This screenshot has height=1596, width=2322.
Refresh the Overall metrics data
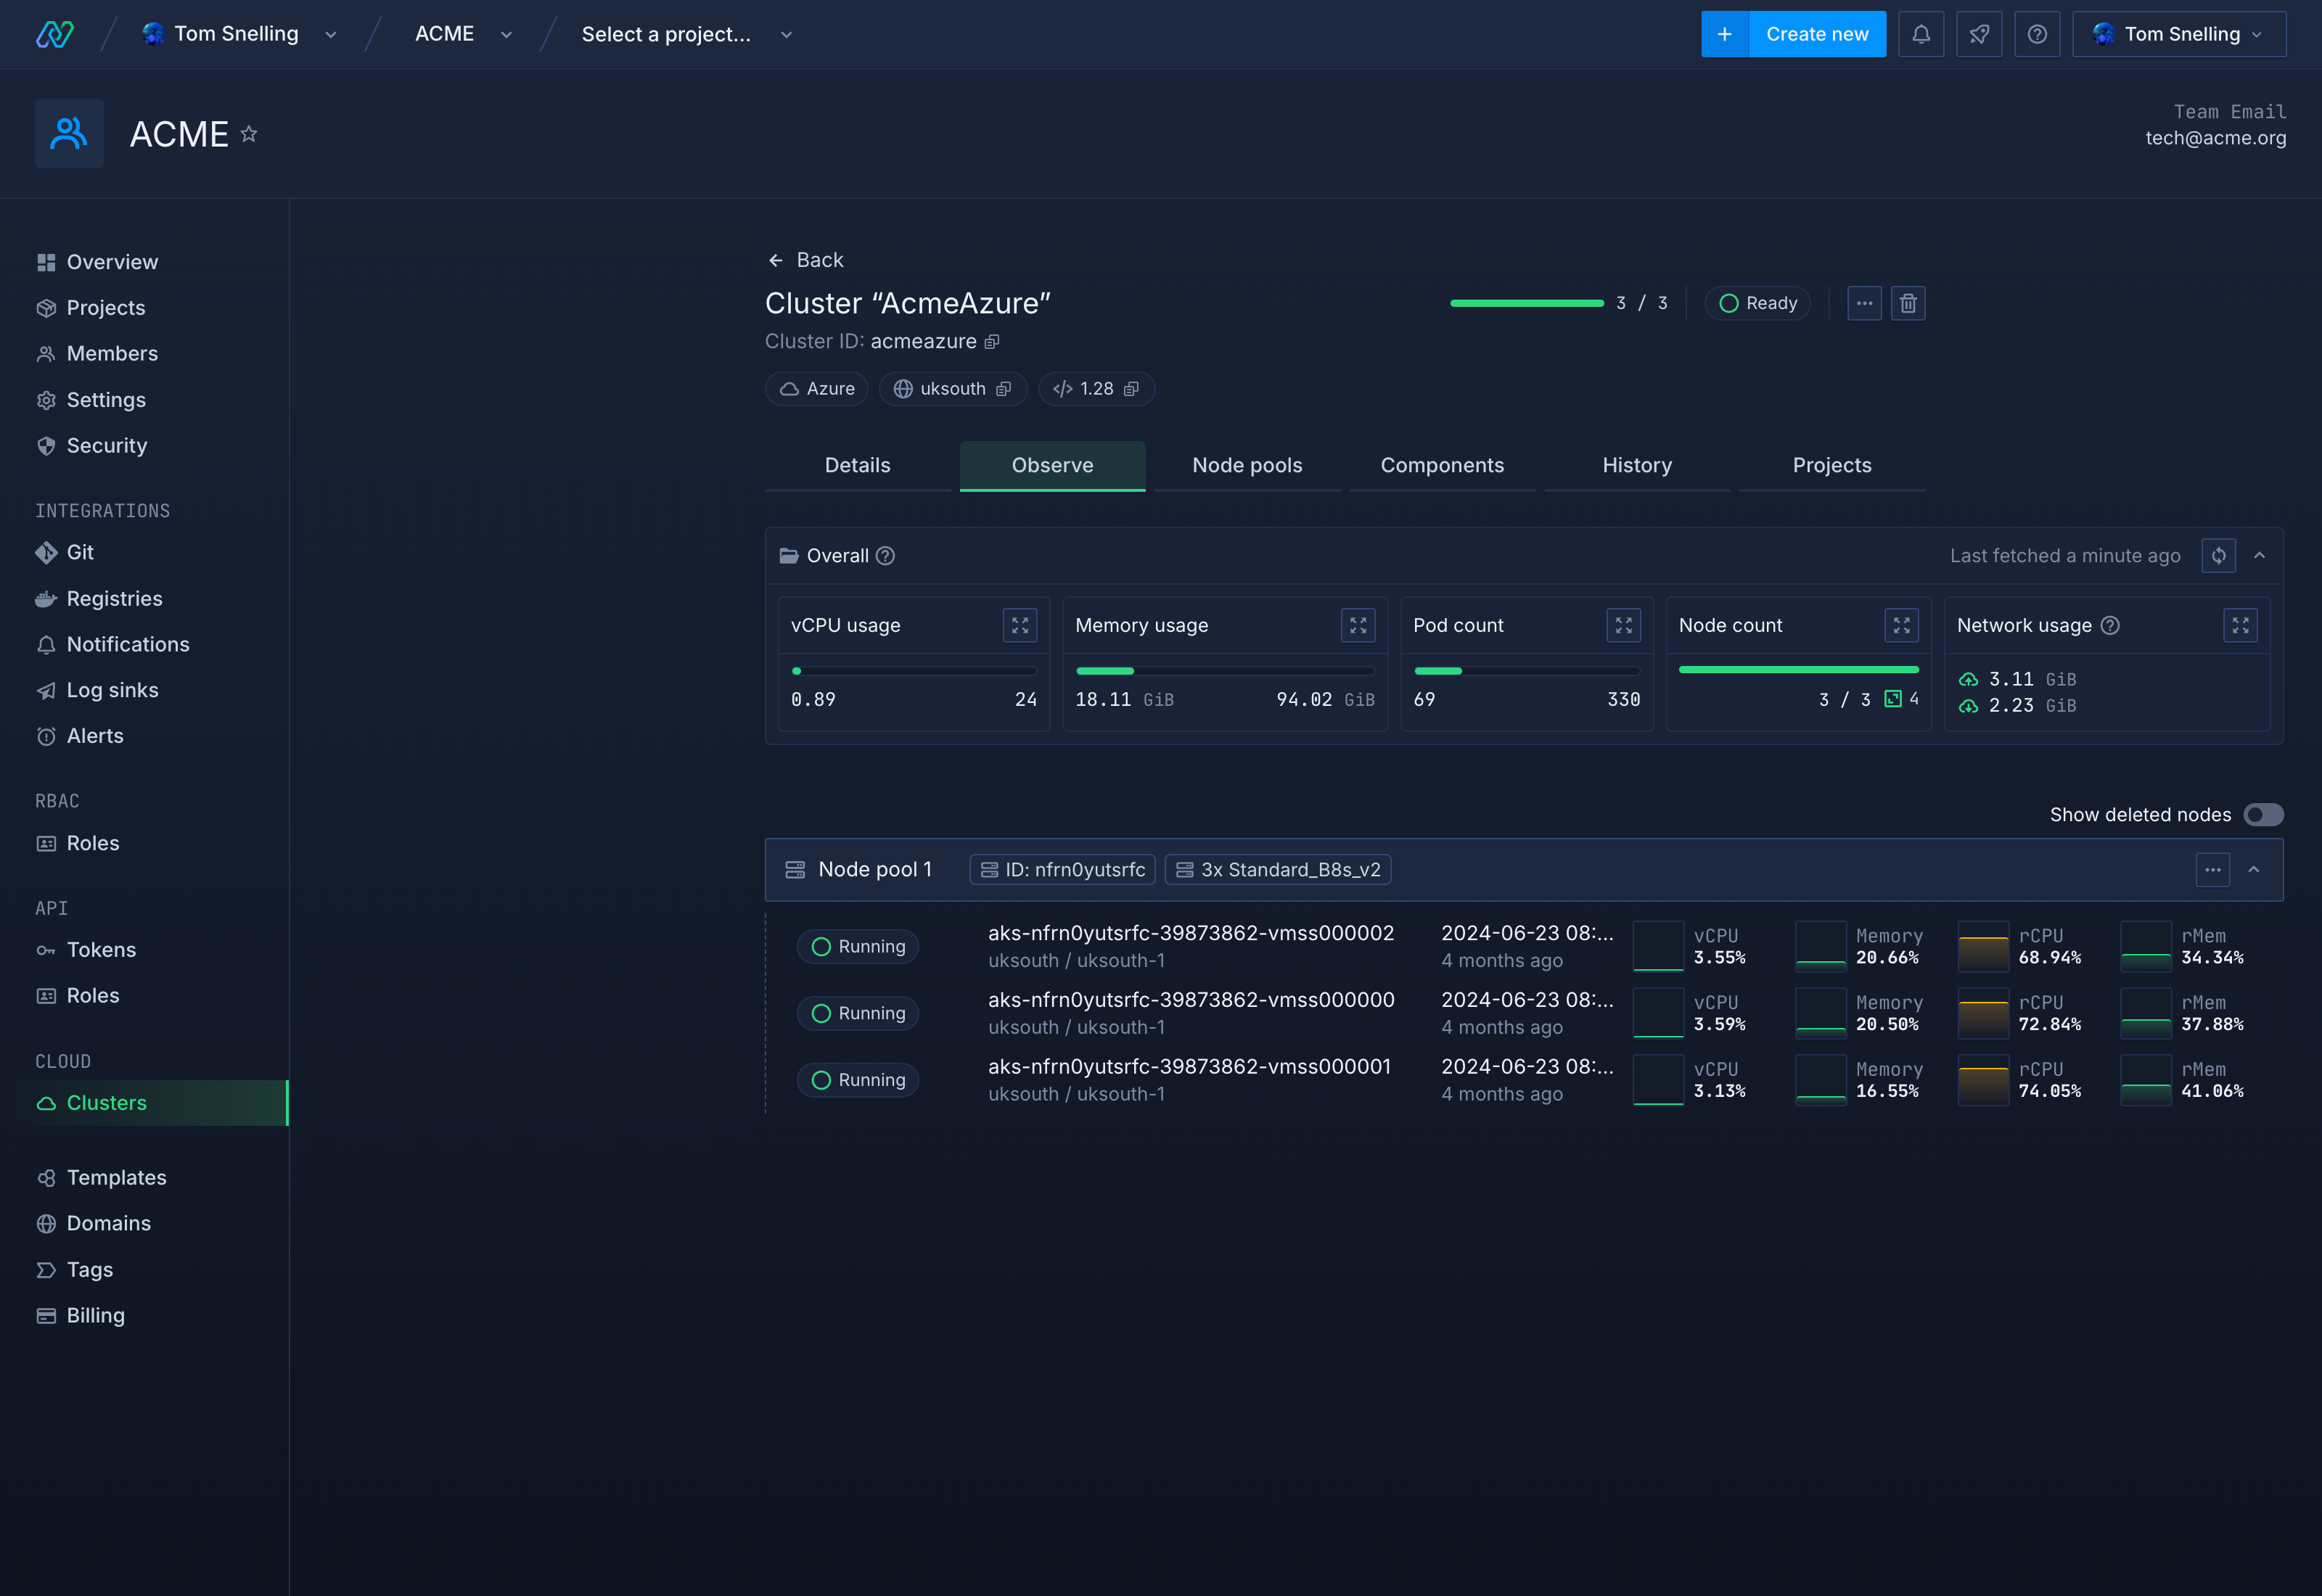point(2218,556)
